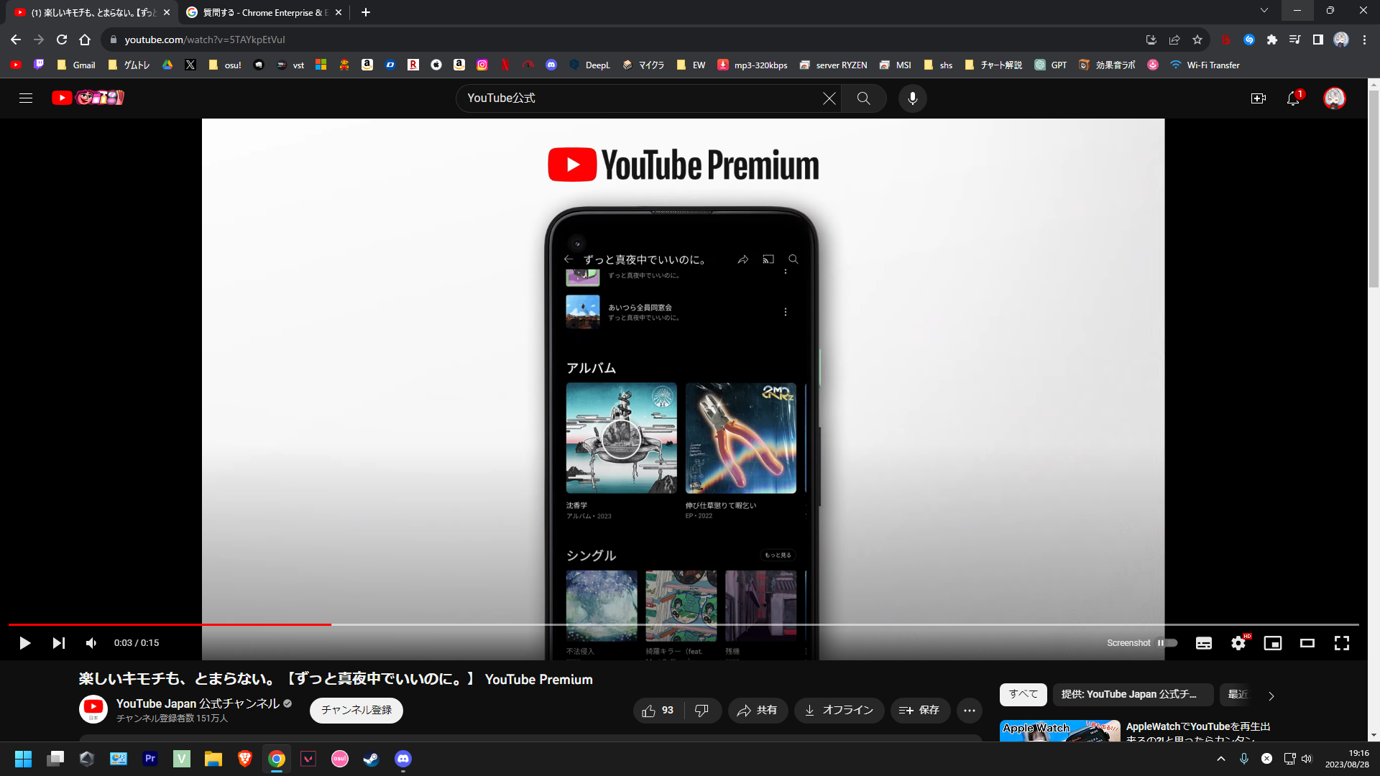The width and height of the screenshot is (1380, 776).
Task: Click the magnifier search button
Action: click(863, 98)
